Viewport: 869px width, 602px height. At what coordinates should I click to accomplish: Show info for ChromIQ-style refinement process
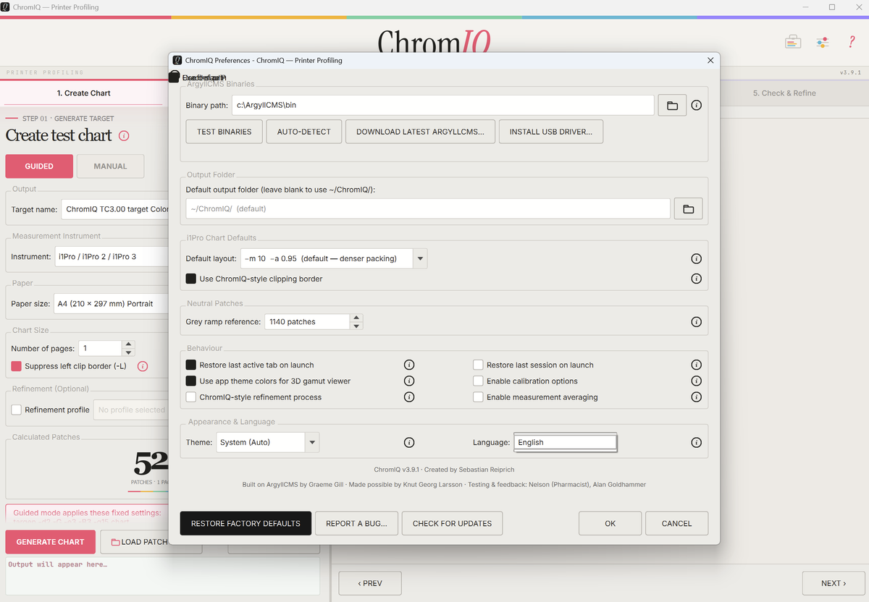(409, 397)
